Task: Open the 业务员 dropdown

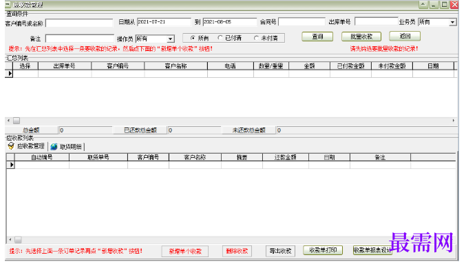Action: point(452,22)
